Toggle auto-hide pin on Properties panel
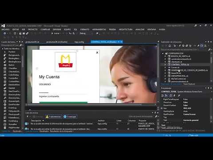 click(x=208, y=88)
